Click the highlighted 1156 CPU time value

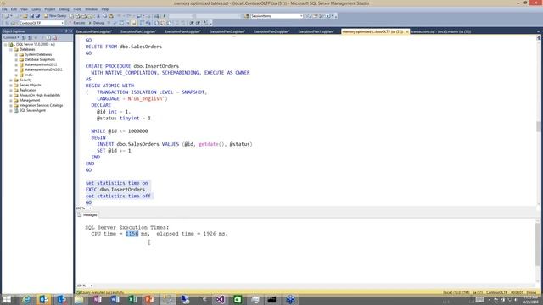point(132,234)
